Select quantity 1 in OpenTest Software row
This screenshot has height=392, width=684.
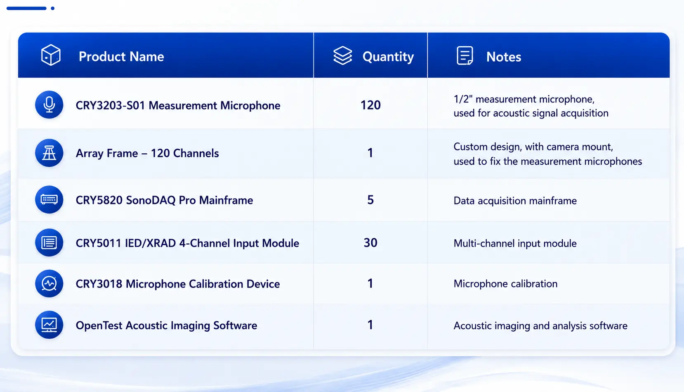pos(370,325)
